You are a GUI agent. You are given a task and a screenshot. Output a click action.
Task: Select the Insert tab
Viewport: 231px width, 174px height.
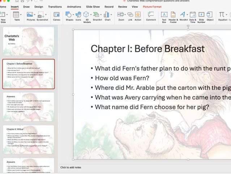(14, 7)
